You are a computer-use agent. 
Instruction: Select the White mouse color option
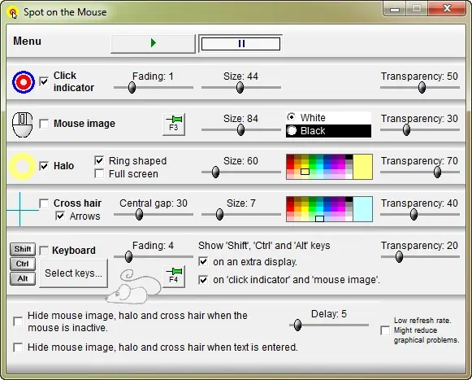pos(328,118)
